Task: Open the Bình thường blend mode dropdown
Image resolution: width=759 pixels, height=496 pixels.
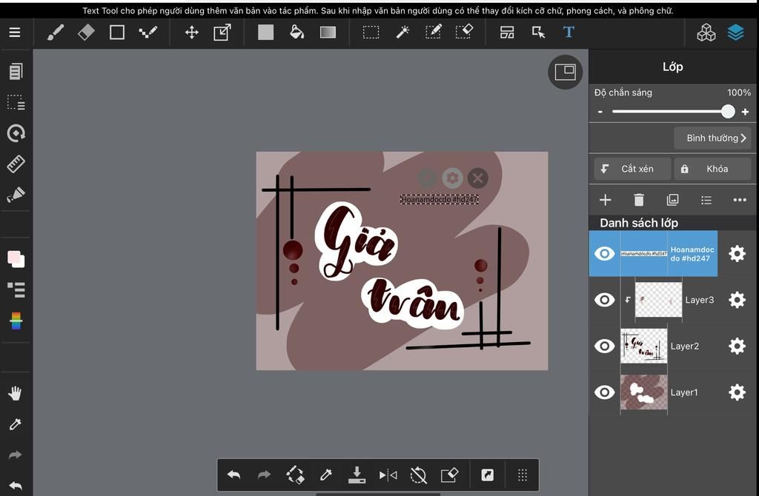Action: (712, 138)
